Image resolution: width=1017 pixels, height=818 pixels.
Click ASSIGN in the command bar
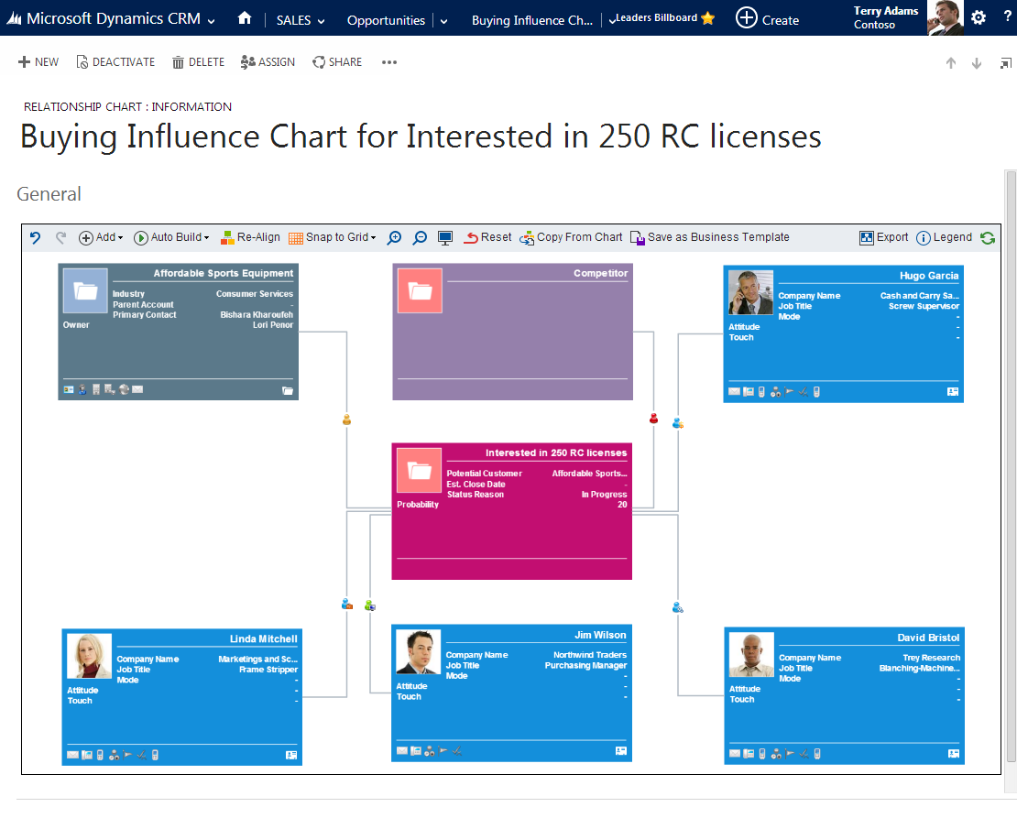[268, 62]
